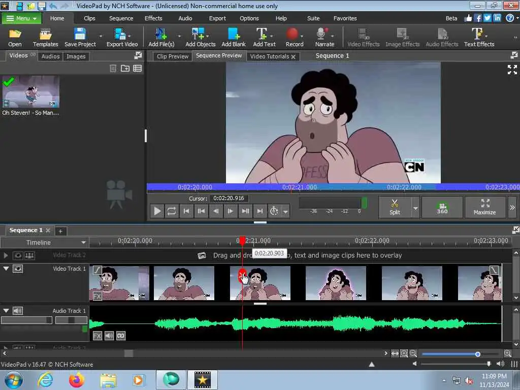This screenshot has width=520, height=390.
Task: Toggle the group icon on Video Track 2
Action: (x=29, y=255)
